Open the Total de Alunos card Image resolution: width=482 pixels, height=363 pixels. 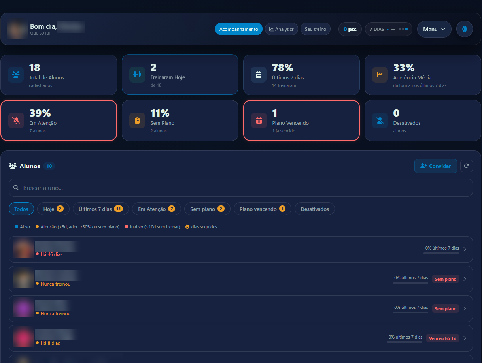(59, 75)
